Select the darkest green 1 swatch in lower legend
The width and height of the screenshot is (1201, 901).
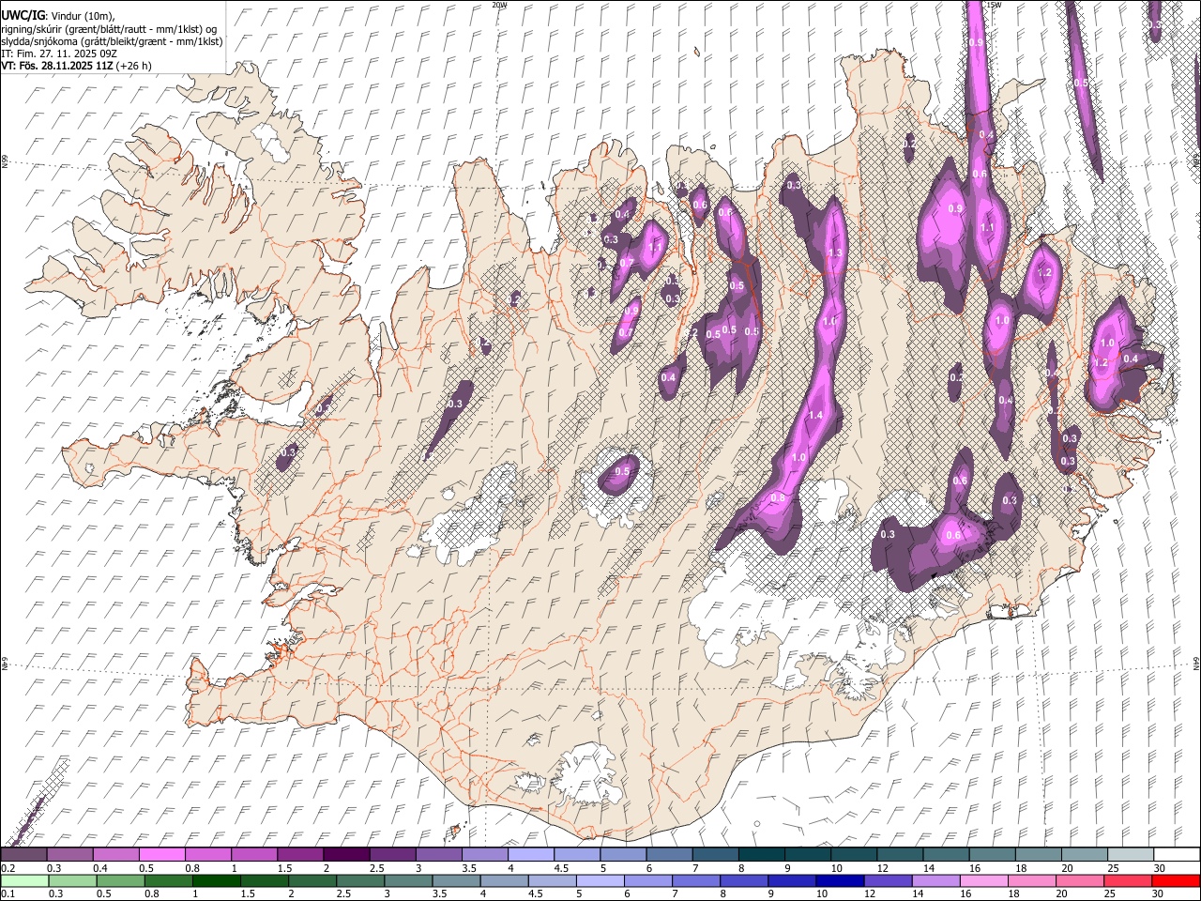pos(217,880)
